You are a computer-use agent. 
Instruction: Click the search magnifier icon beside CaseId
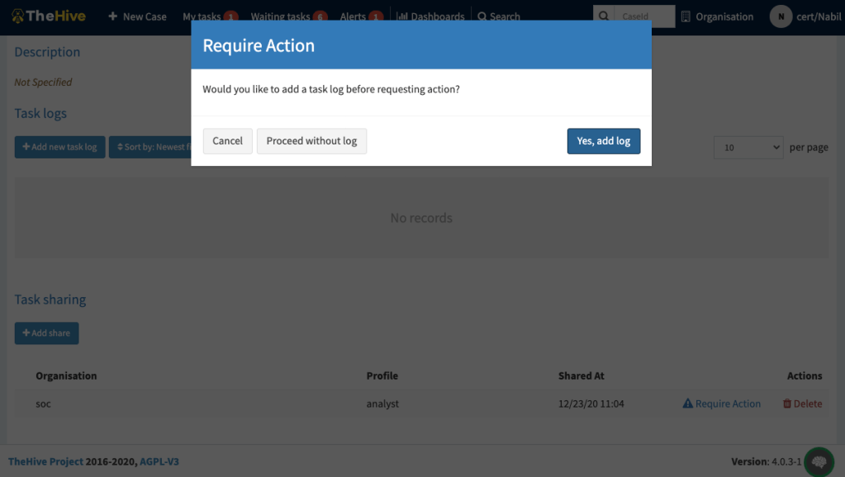(605, 17)
